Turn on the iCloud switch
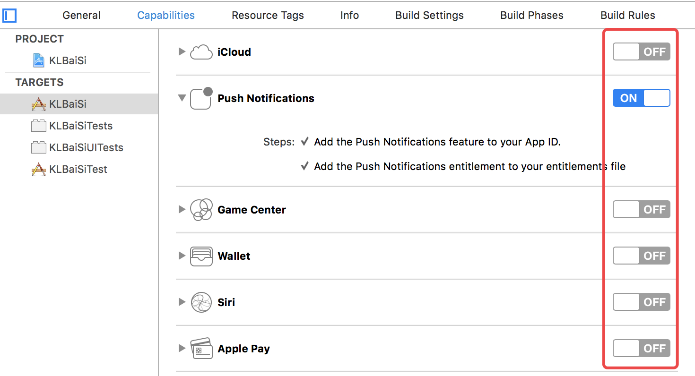Viewport: 695px width, 376px height. 641,52
